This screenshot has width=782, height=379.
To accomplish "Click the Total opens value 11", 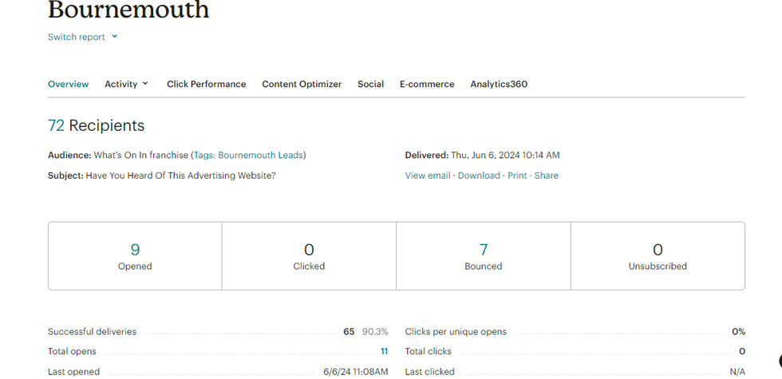I will [x=384, y=352].
